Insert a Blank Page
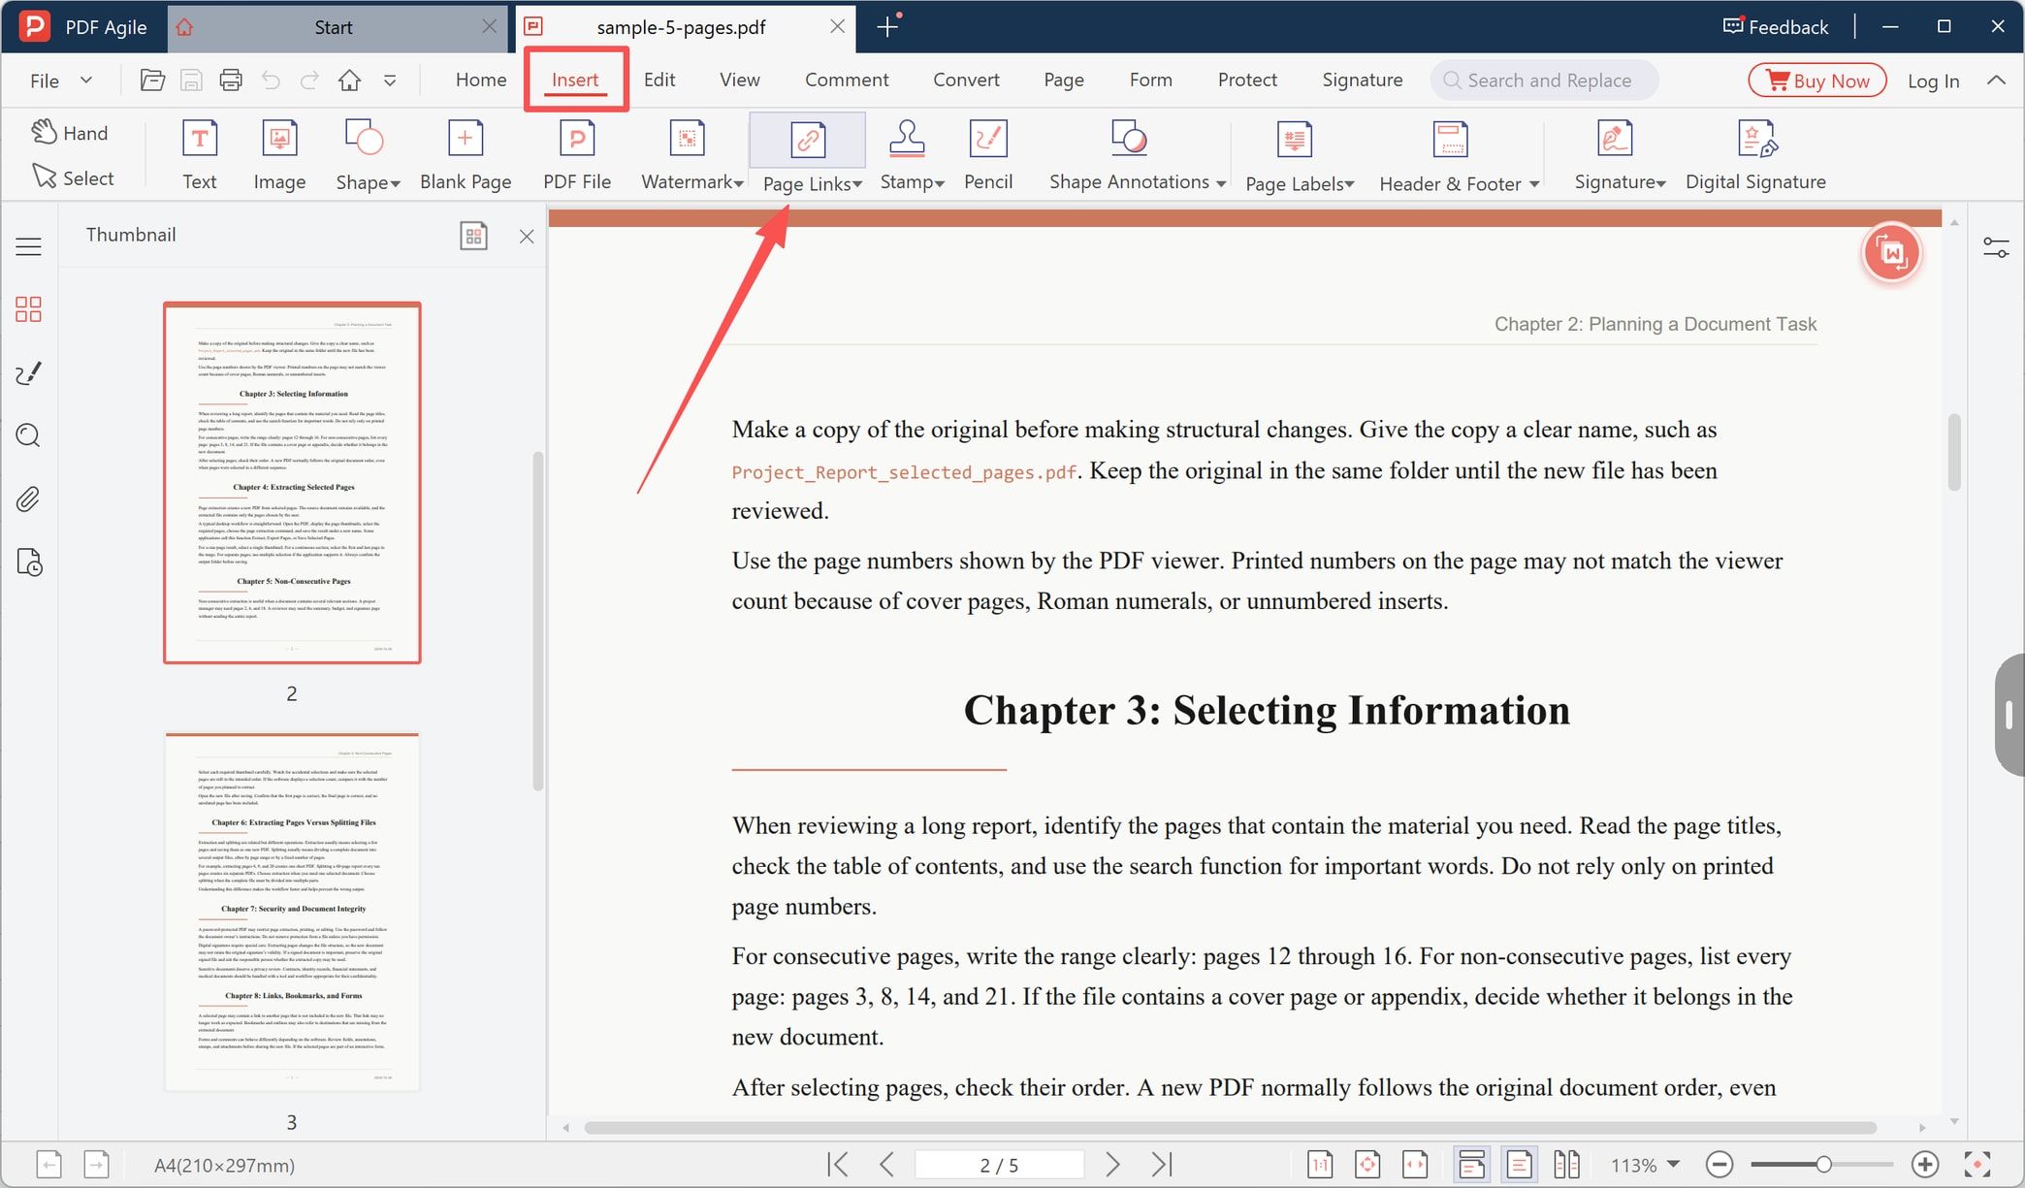This screenshot has width=2025, height=1188. 466,155
